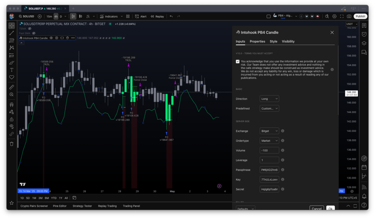Toggle hide all drawings eye tool

tap(12, 126)
